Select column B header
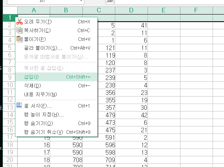Screen dimensions: 224x167 66,10
